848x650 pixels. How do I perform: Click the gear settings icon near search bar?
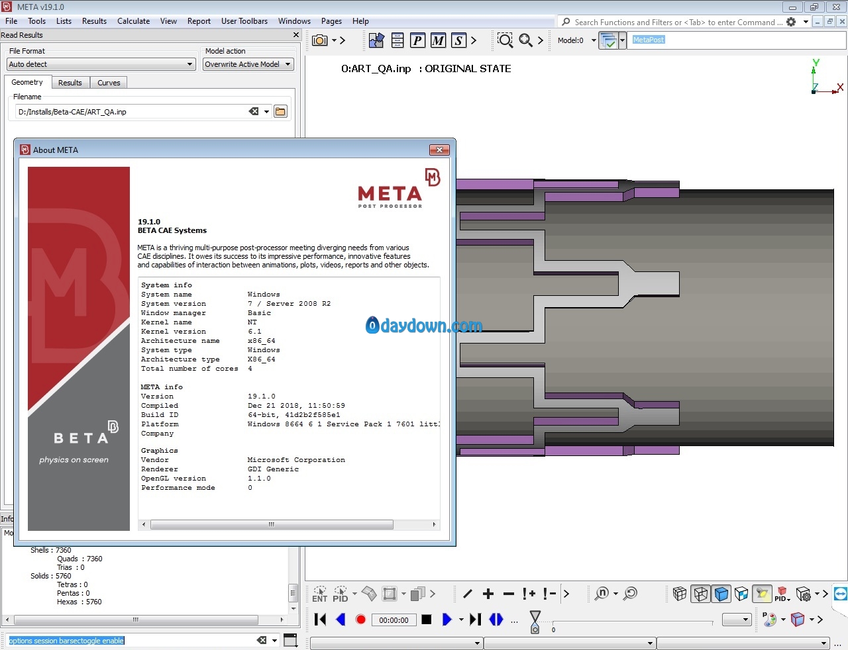pos(791,22)
